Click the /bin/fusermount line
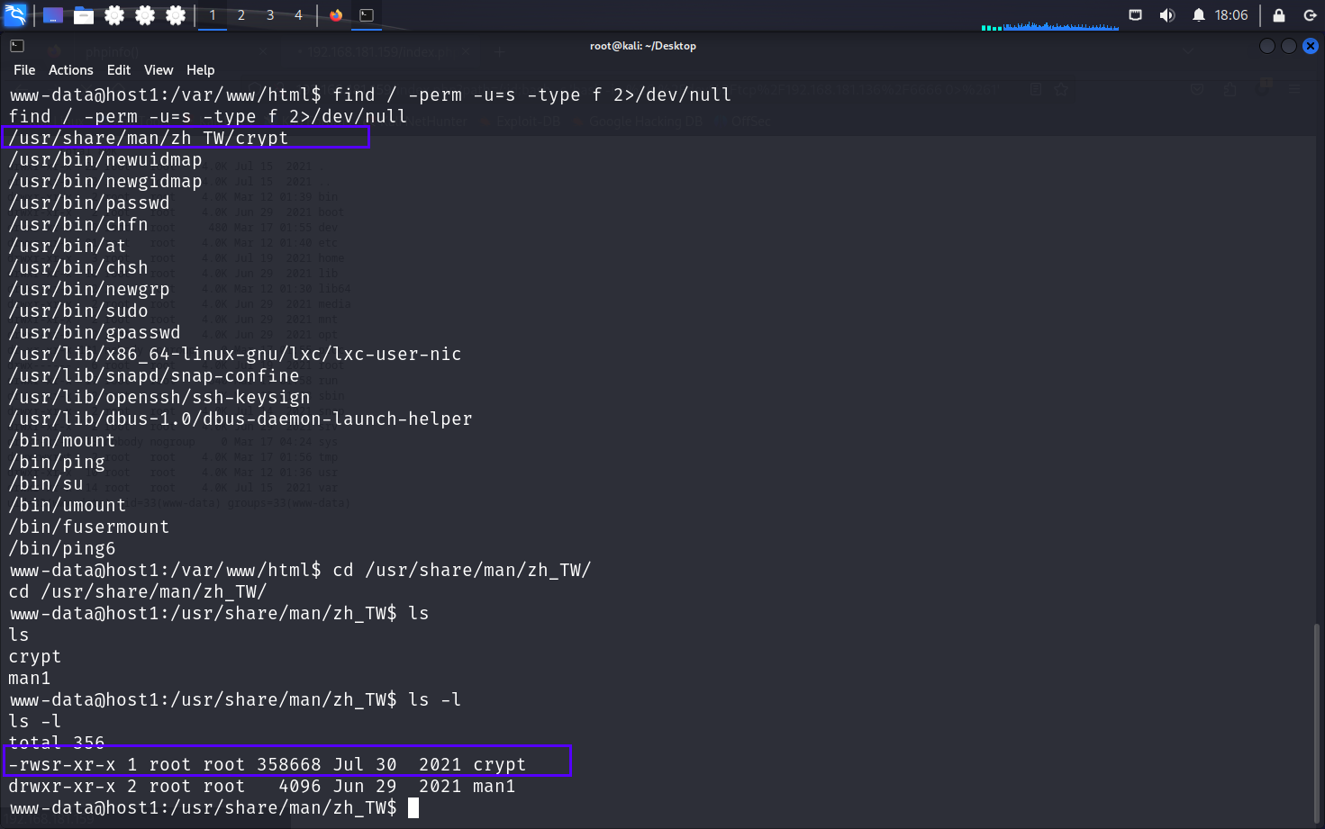 [89, 527]
